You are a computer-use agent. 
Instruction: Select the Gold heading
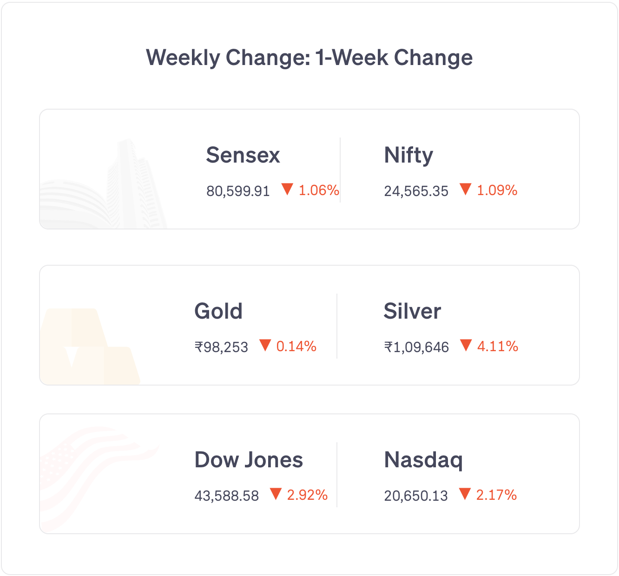(218, 311)
